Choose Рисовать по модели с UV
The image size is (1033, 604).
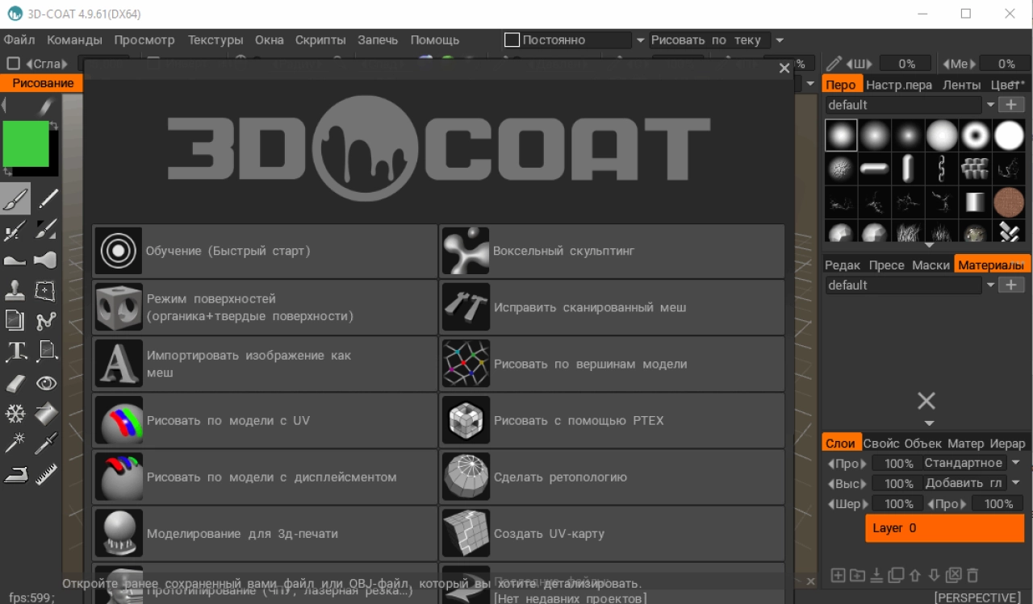265,420
